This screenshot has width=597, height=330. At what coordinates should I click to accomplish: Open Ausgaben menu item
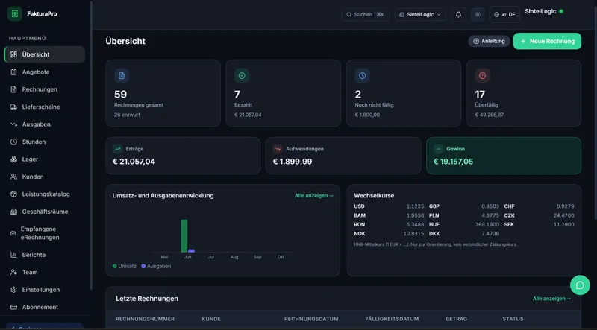45,124
